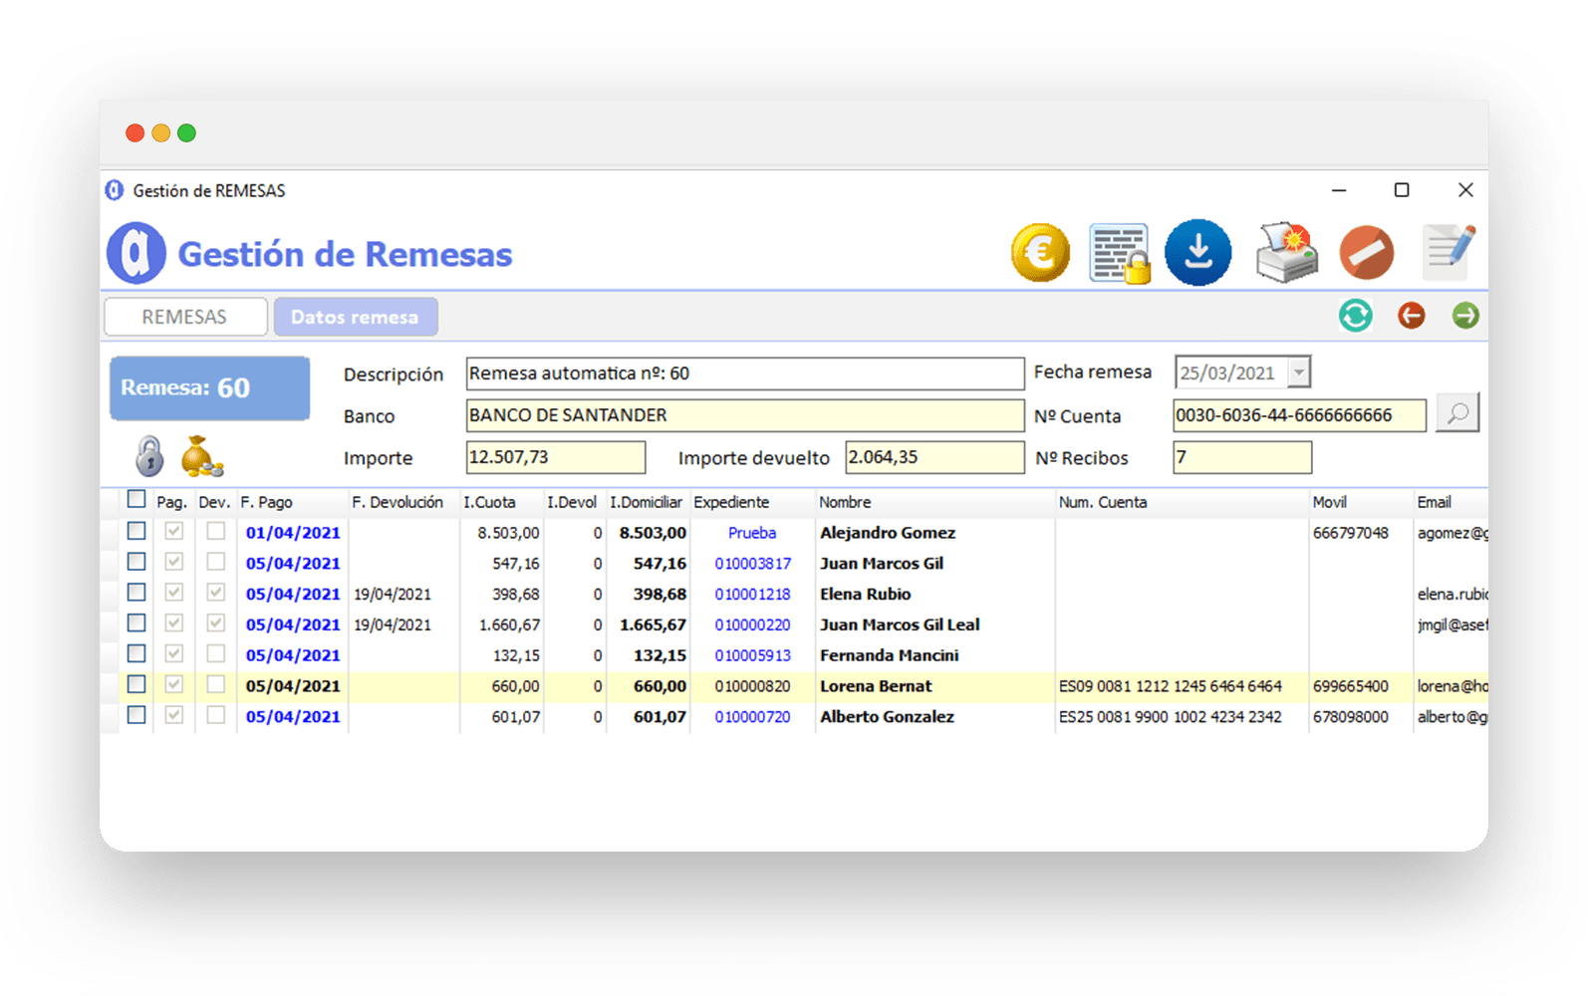Open expediente link 010000220
Viewport: 1588px width, 996px height.
753,625
